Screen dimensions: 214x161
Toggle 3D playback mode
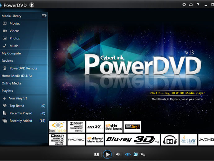point(136,154)
